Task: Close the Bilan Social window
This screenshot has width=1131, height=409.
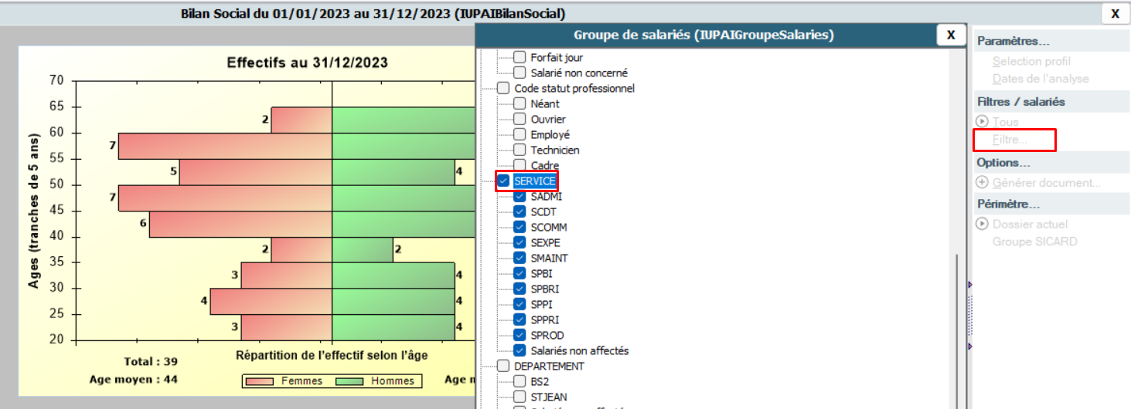Action: pyautogui.click(x=1115, y=13)
